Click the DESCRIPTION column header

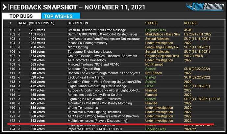pos(78,23)
